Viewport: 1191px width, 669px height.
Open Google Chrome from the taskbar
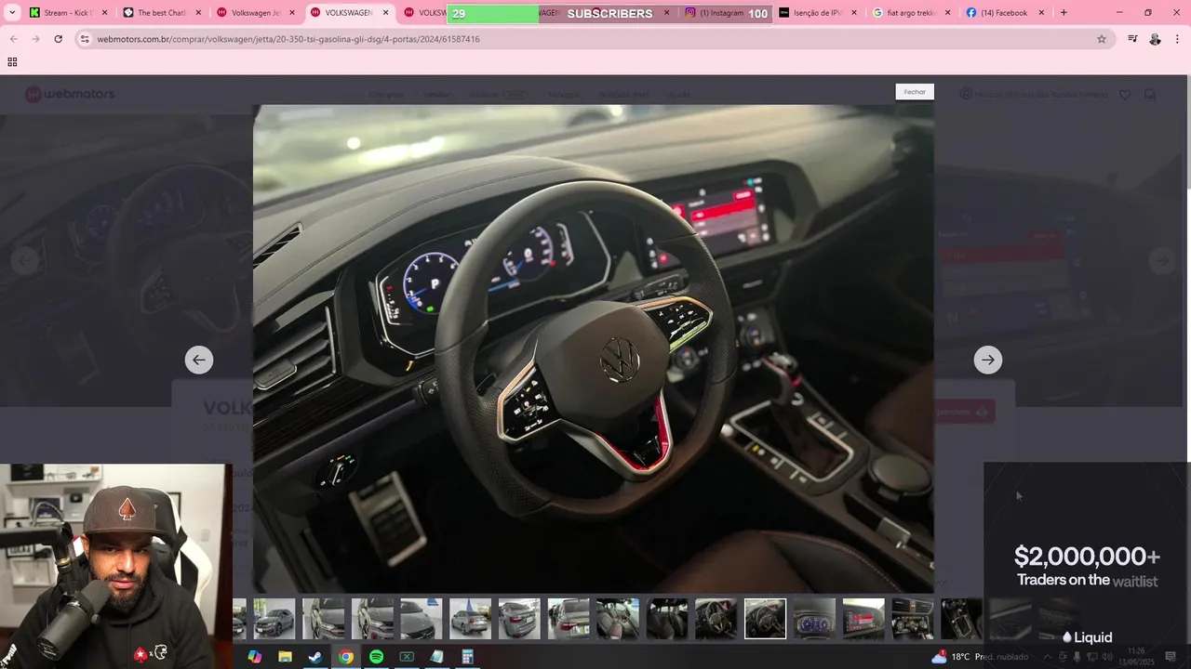(346, 657)
